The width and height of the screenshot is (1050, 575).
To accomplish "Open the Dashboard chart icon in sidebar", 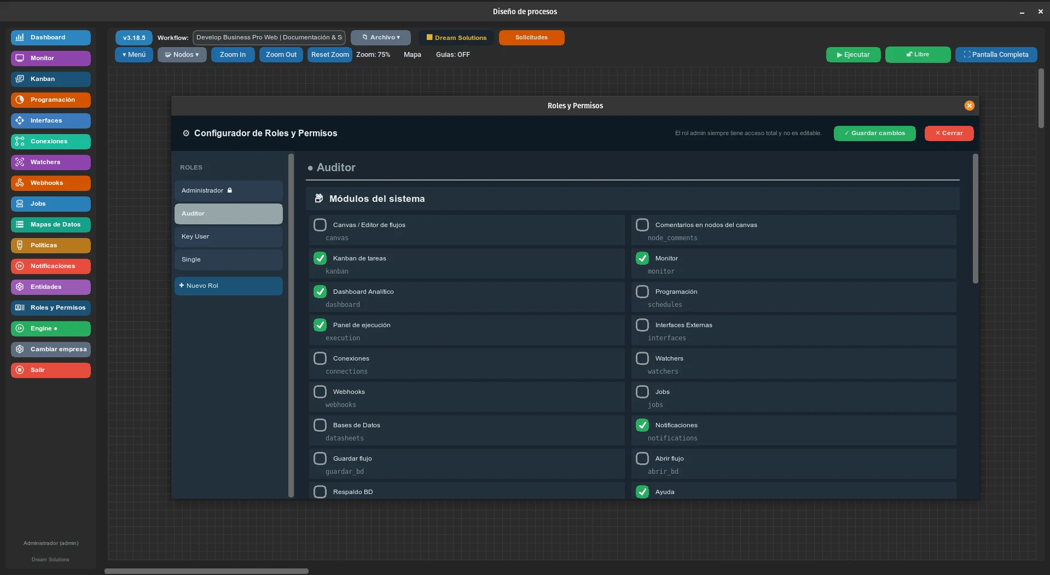I will click(20, 37).
